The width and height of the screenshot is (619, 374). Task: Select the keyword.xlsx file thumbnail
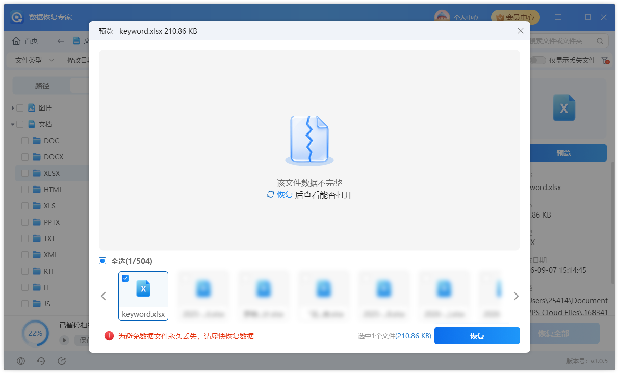tap(143, 296)
